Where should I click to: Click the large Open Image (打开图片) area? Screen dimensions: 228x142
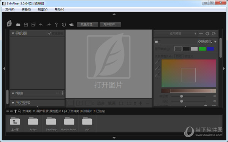coord(108,64)
